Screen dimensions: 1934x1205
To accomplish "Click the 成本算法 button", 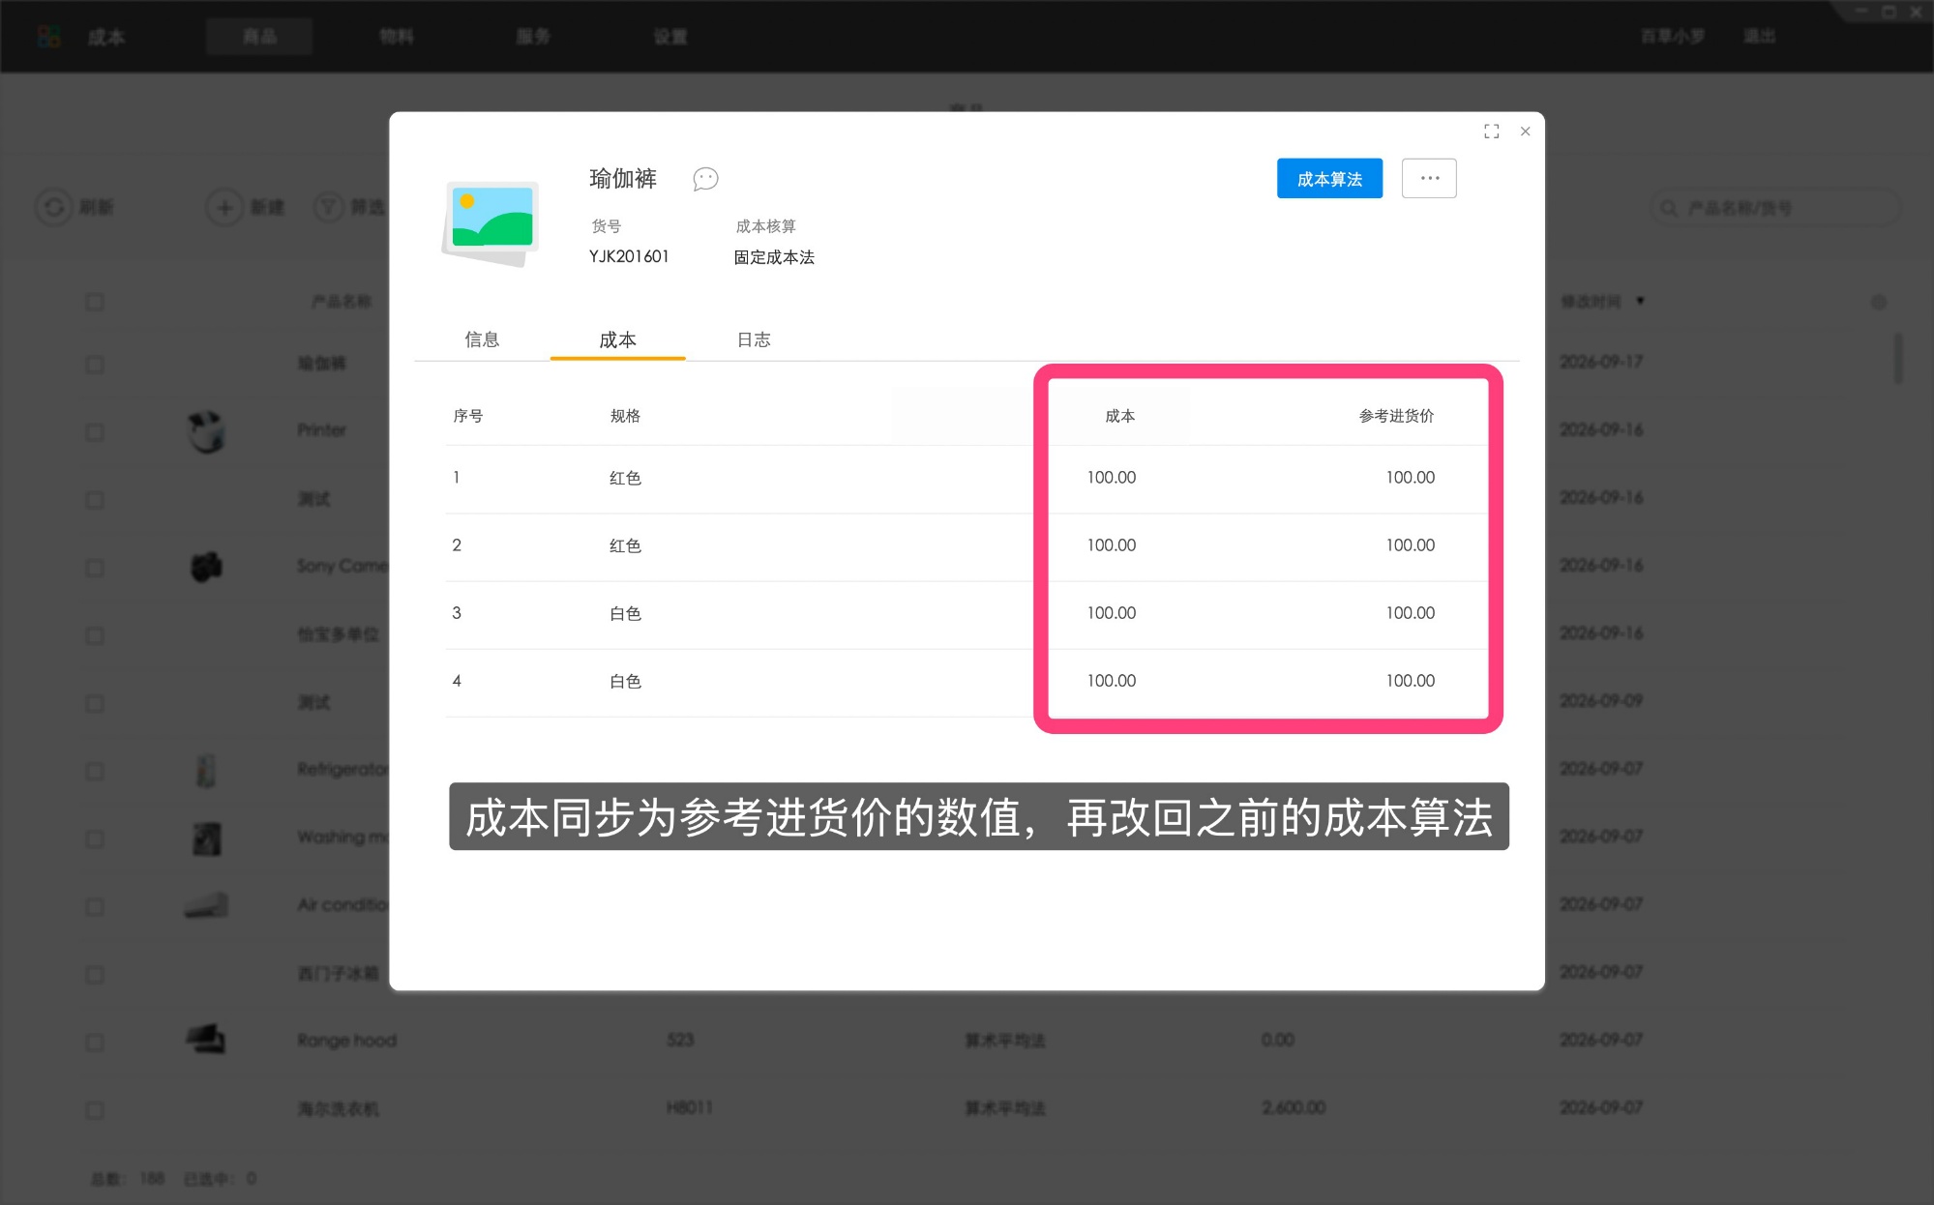I will click(1329, 179).
